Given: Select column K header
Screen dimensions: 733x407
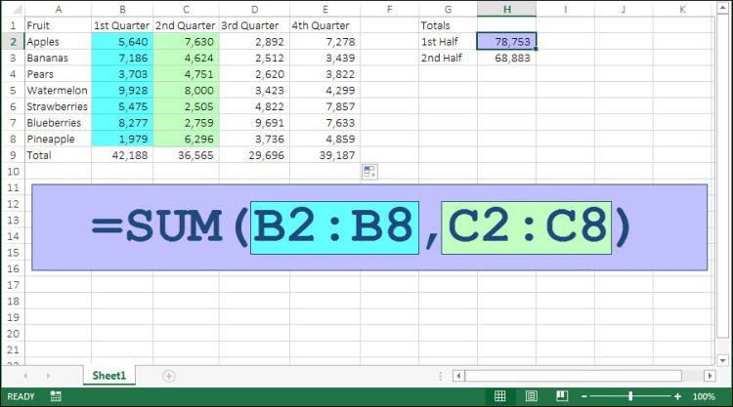Looking at the screenshot, I should (x=682, y=10).
